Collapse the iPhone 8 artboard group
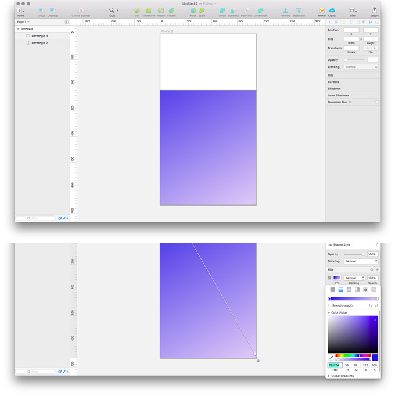The image size is (395, 396). [18, 29]
